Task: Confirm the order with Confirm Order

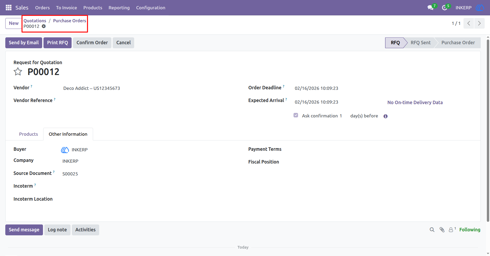Action: tap(92, 43)
